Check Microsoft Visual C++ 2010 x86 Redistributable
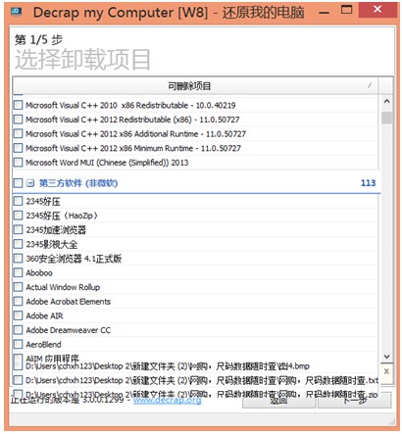 18,105
